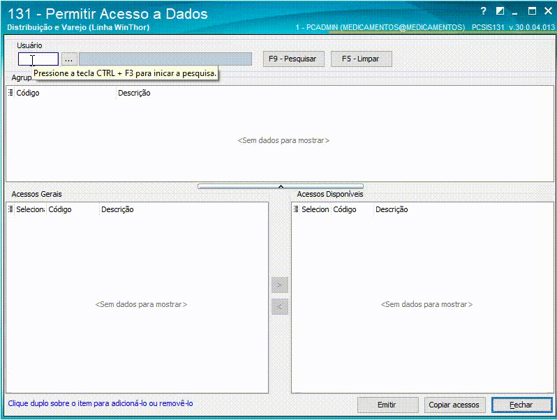Sort by Descrição in the Agrupamento grid
This screenshot has width=557, height=420.
(334, 93)
